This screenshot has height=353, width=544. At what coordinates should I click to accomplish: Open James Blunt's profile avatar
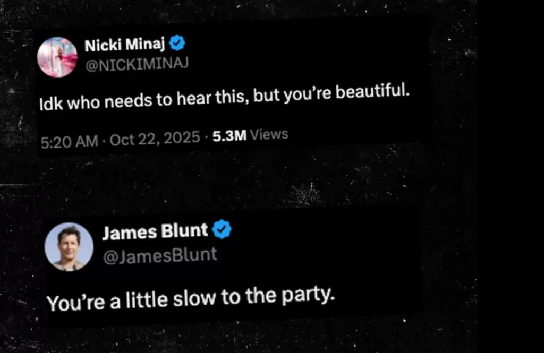click(69, 246)
